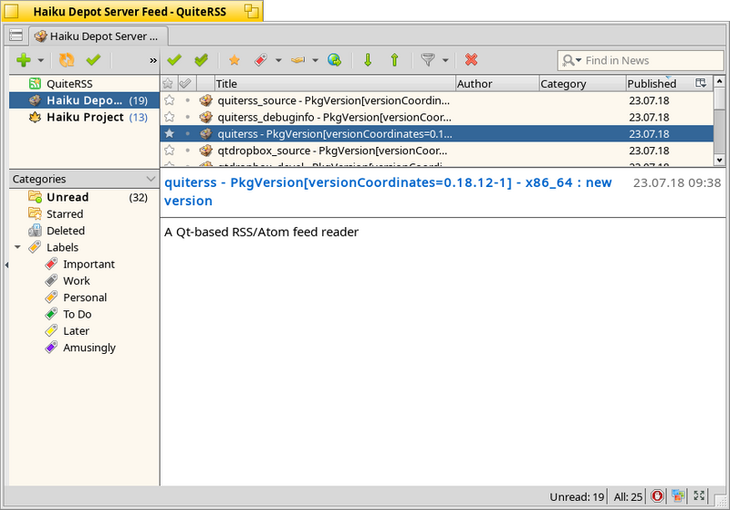Open the main menu hamburger icon
Screen dimensions: 730x510
(16, 36)
